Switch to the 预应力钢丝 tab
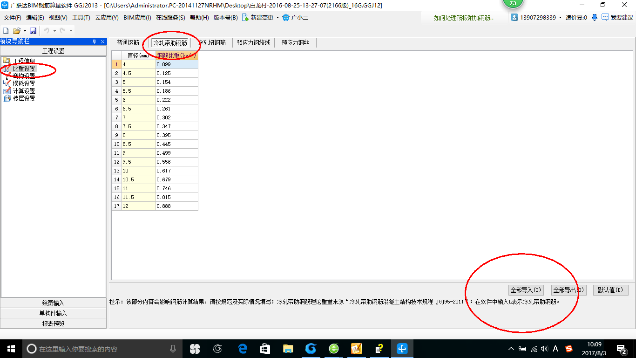Viewport: 636px width, 358px height. tap(295, 42)
